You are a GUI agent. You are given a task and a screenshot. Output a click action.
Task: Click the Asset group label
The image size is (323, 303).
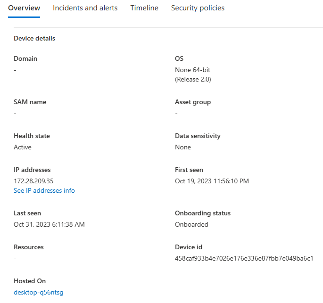point(193,102)
